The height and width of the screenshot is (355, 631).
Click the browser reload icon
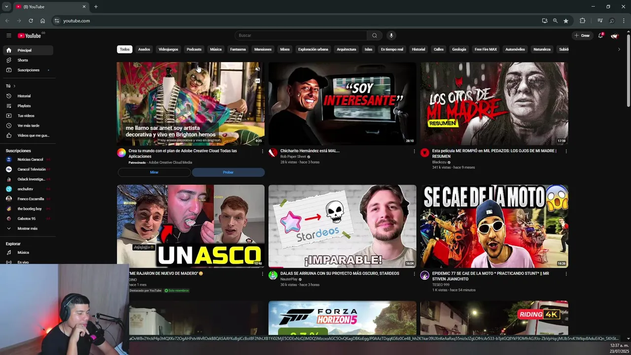pos(31,21)
